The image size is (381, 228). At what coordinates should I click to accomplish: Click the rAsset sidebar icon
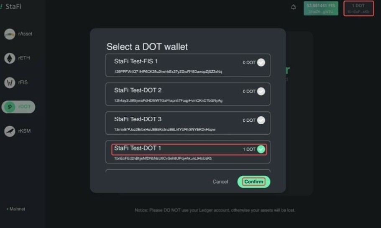click(10, 34)
